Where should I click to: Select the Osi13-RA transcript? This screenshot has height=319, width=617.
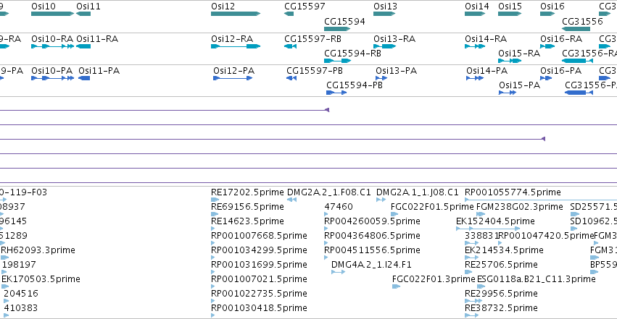(x=384, y=46)
